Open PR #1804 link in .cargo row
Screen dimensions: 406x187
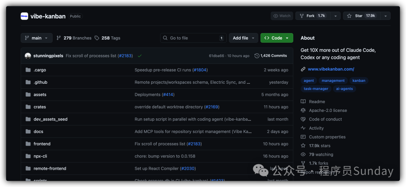(200, 70)
